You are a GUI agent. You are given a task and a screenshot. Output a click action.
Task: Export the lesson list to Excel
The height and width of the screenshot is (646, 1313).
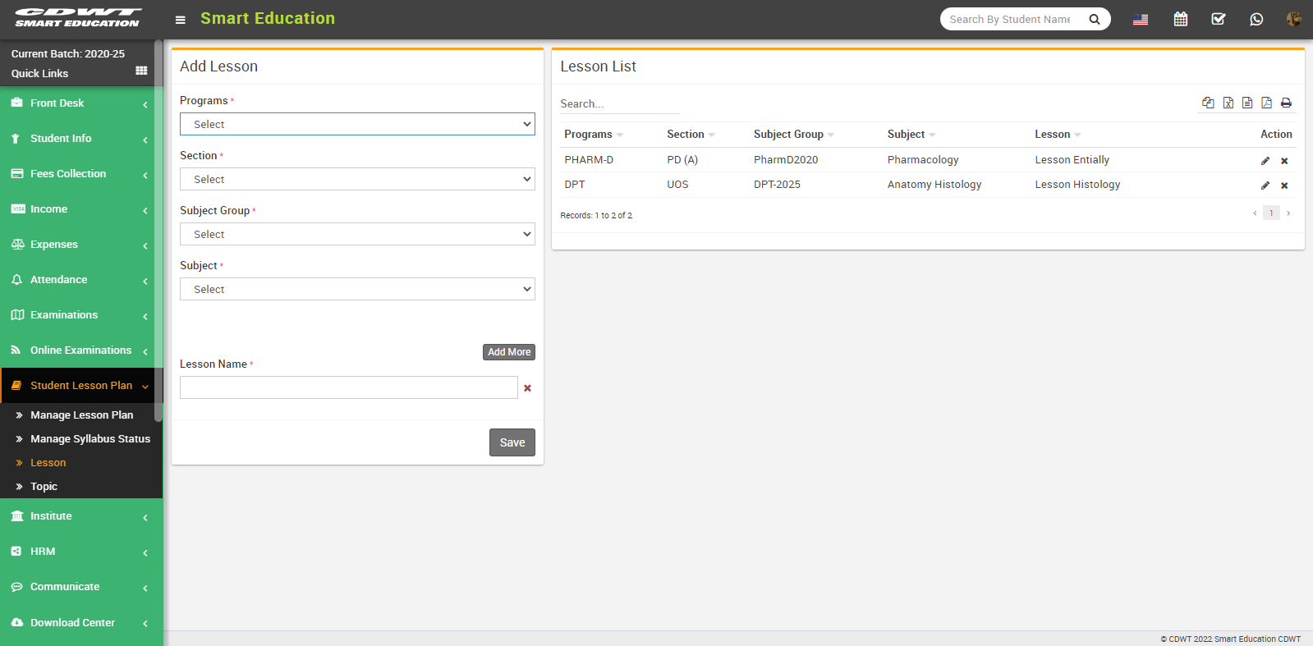[1228, 103]
